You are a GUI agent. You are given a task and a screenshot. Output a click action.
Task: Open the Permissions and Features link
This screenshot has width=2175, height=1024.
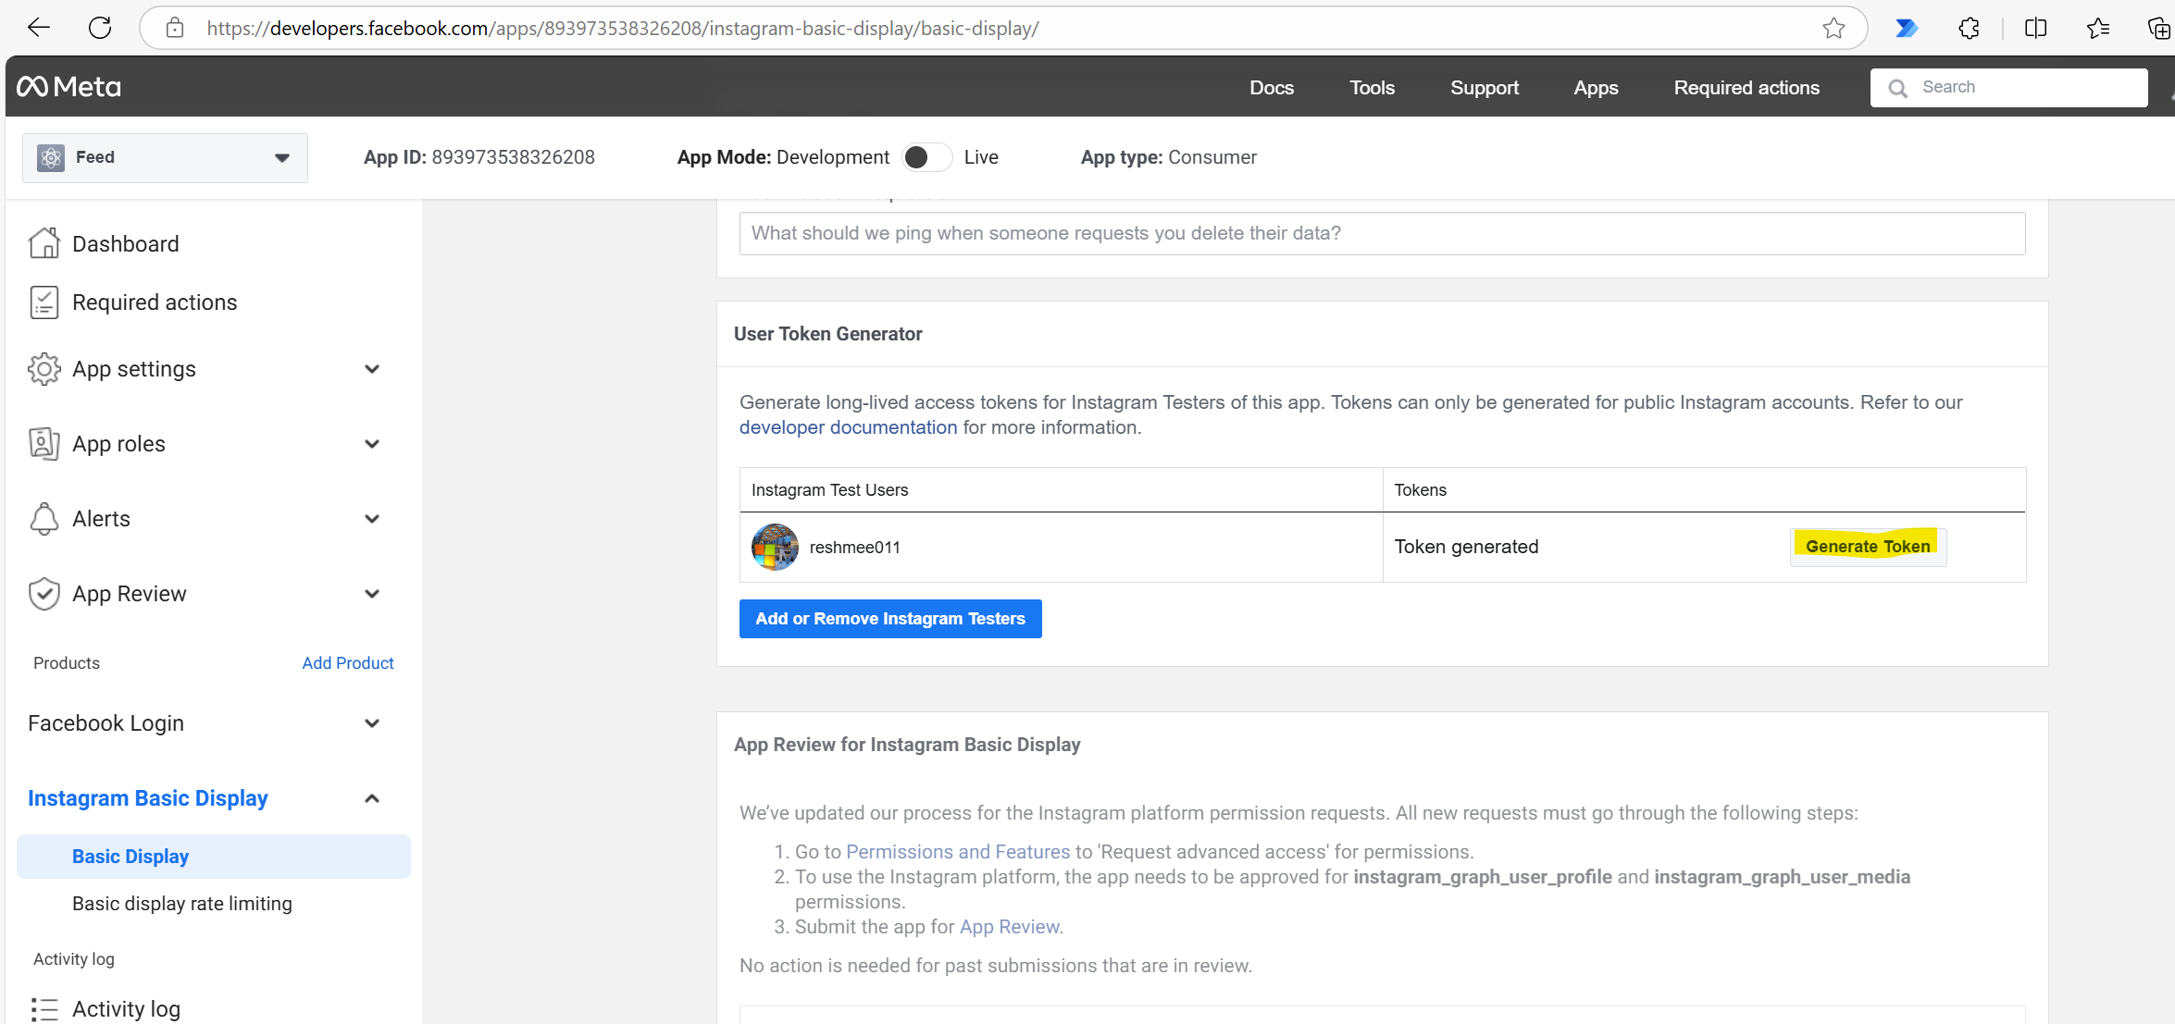(958, 852)
